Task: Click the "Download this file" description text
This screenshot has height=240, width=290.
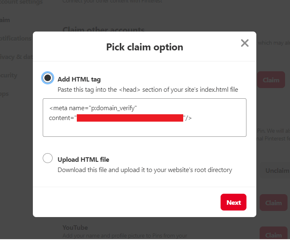Action: click(145, 170)
